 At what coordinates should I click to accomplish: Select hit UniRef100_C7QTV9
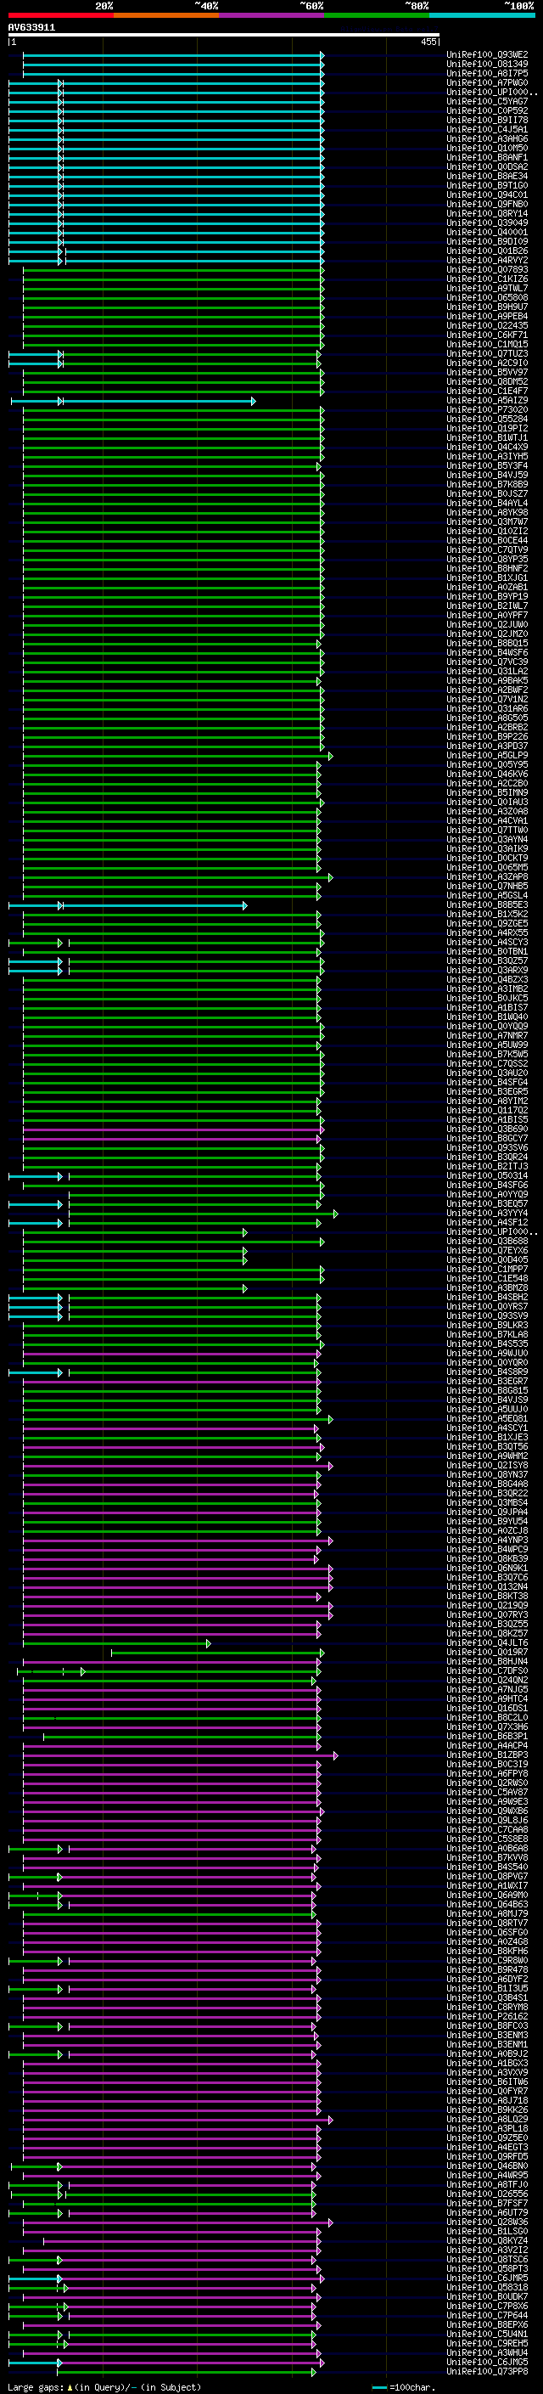click(x=487, y=549)
